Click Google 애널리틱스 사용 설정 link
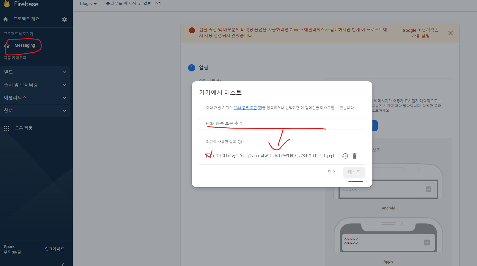The image size is (477, 266). pyautogui.click(x=421, y=33)
